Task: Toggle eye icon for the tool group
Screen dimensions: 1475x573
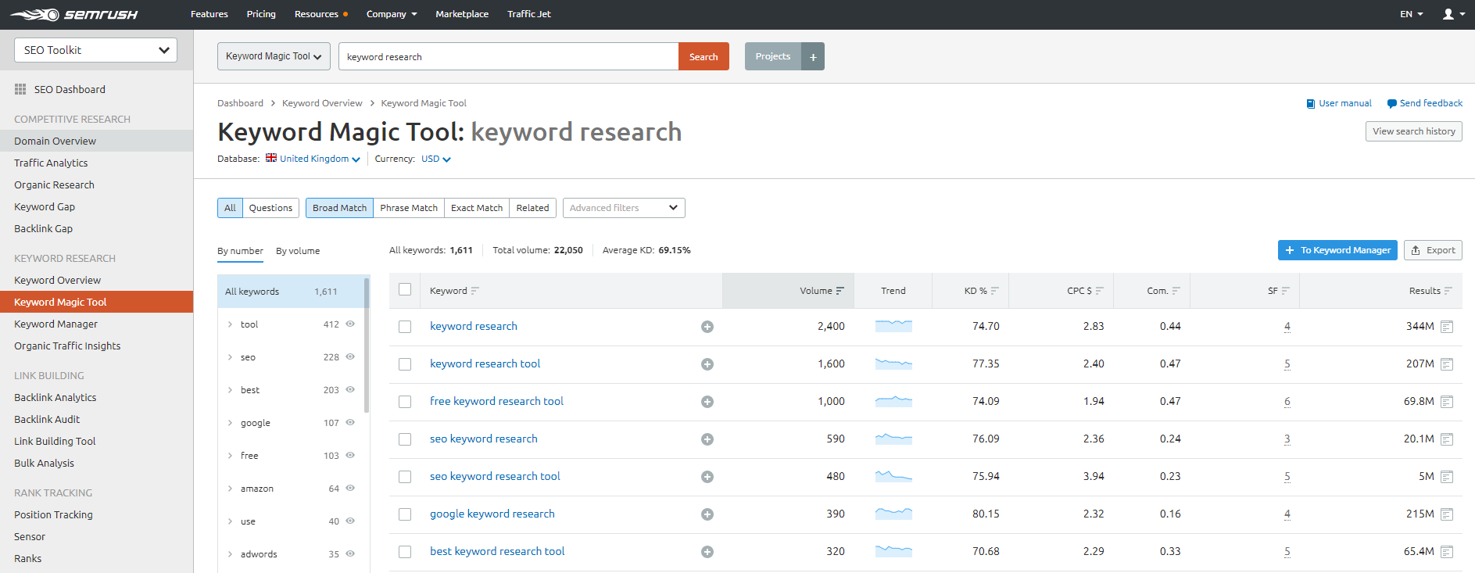Action: click(350, 324)
